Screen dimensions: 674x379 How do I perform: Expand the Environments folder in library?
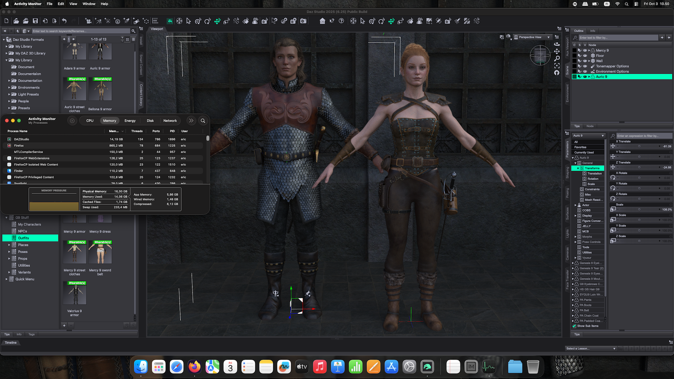pyautogui.click(x=9, y=88)
